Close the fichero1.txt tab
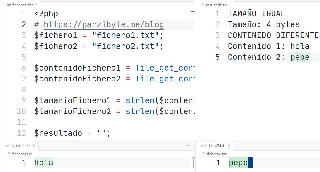The height and width of the screenshot is (172, 320). (x=33, y=145)
